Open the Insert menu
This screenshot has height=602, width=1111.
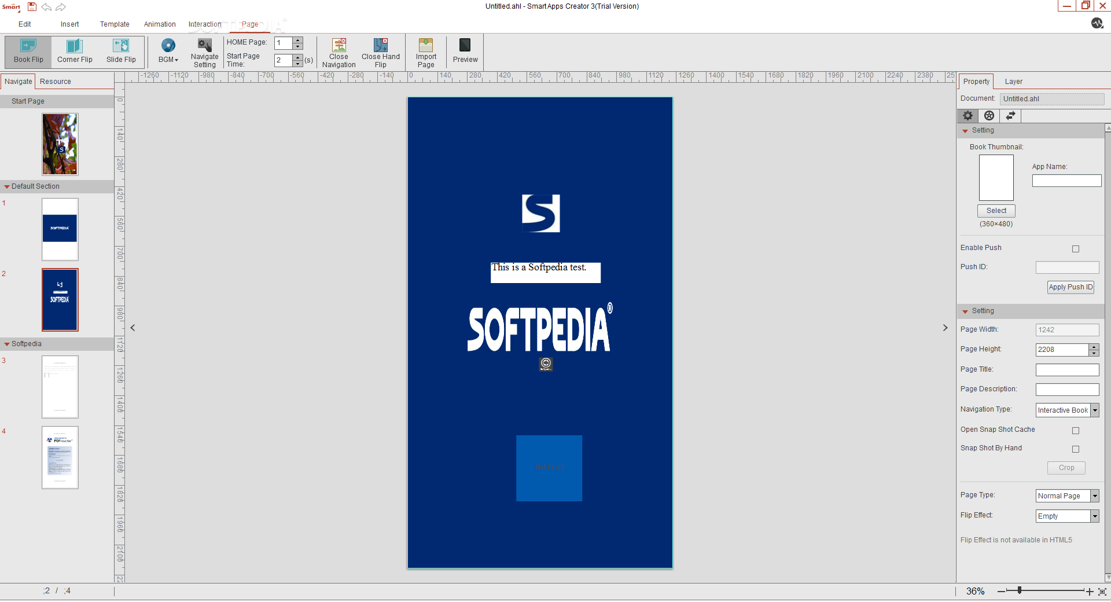(69, 24)
